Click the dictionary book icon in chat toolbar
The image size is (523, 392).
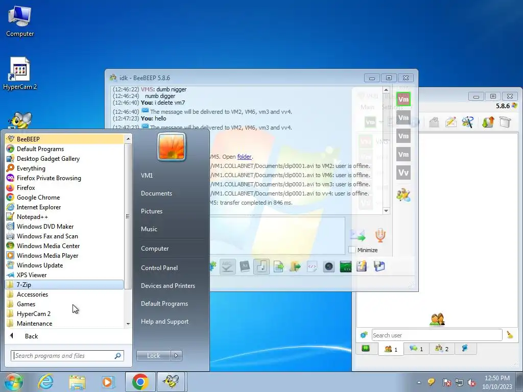[x=245, y=266]
